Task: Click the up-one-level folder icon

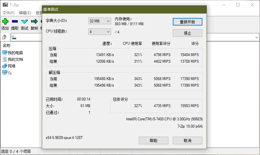Action: coord(5,37)
